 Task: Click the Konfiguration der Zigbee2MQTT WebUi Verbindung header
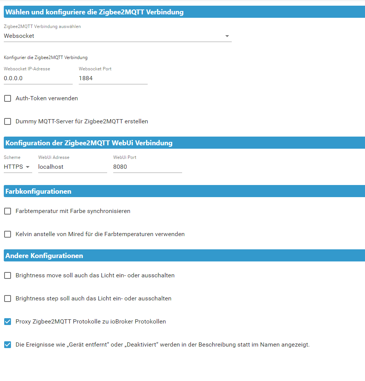89,143
